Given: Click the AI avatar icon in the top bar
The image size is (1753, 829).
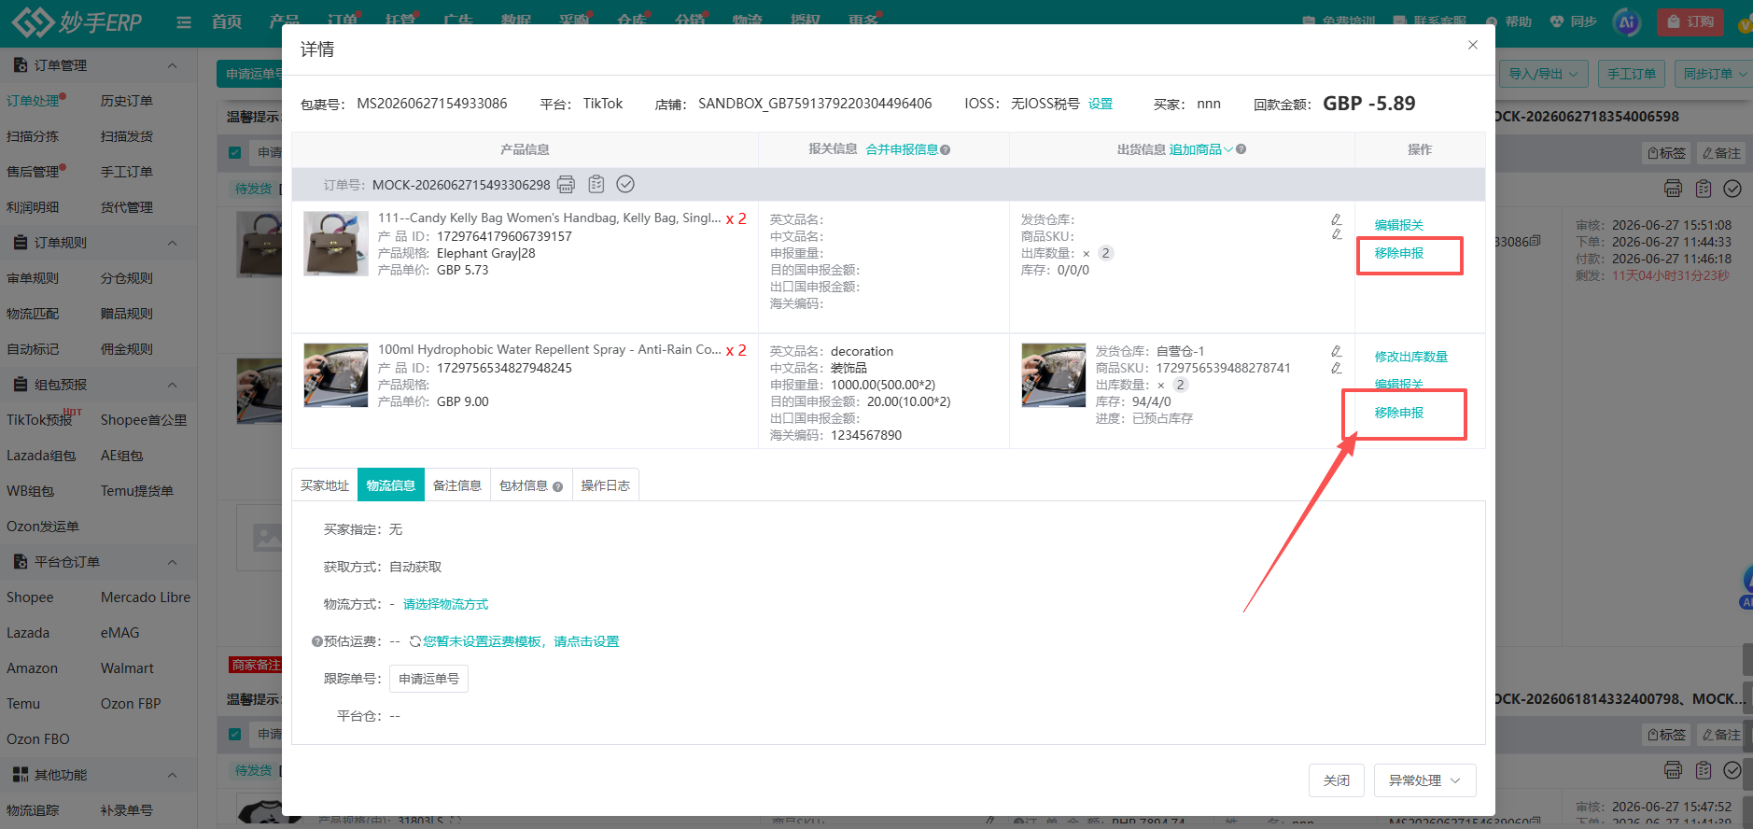Looking at the screenshot, I should pos(1627,21).
